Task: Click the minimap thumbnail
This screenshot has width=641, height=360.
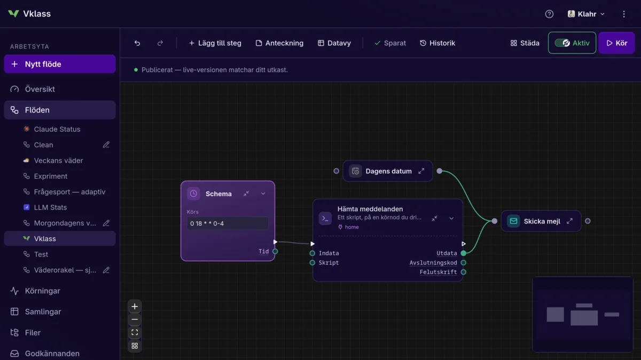Action: point(583,314)
